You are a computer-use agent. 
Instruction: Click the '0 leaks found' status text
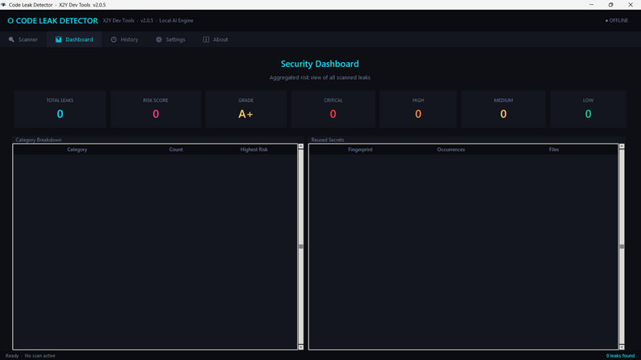click(620, 356)
